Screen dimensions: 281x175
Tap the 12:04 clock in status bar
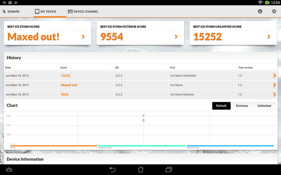(x=275, y=3)
